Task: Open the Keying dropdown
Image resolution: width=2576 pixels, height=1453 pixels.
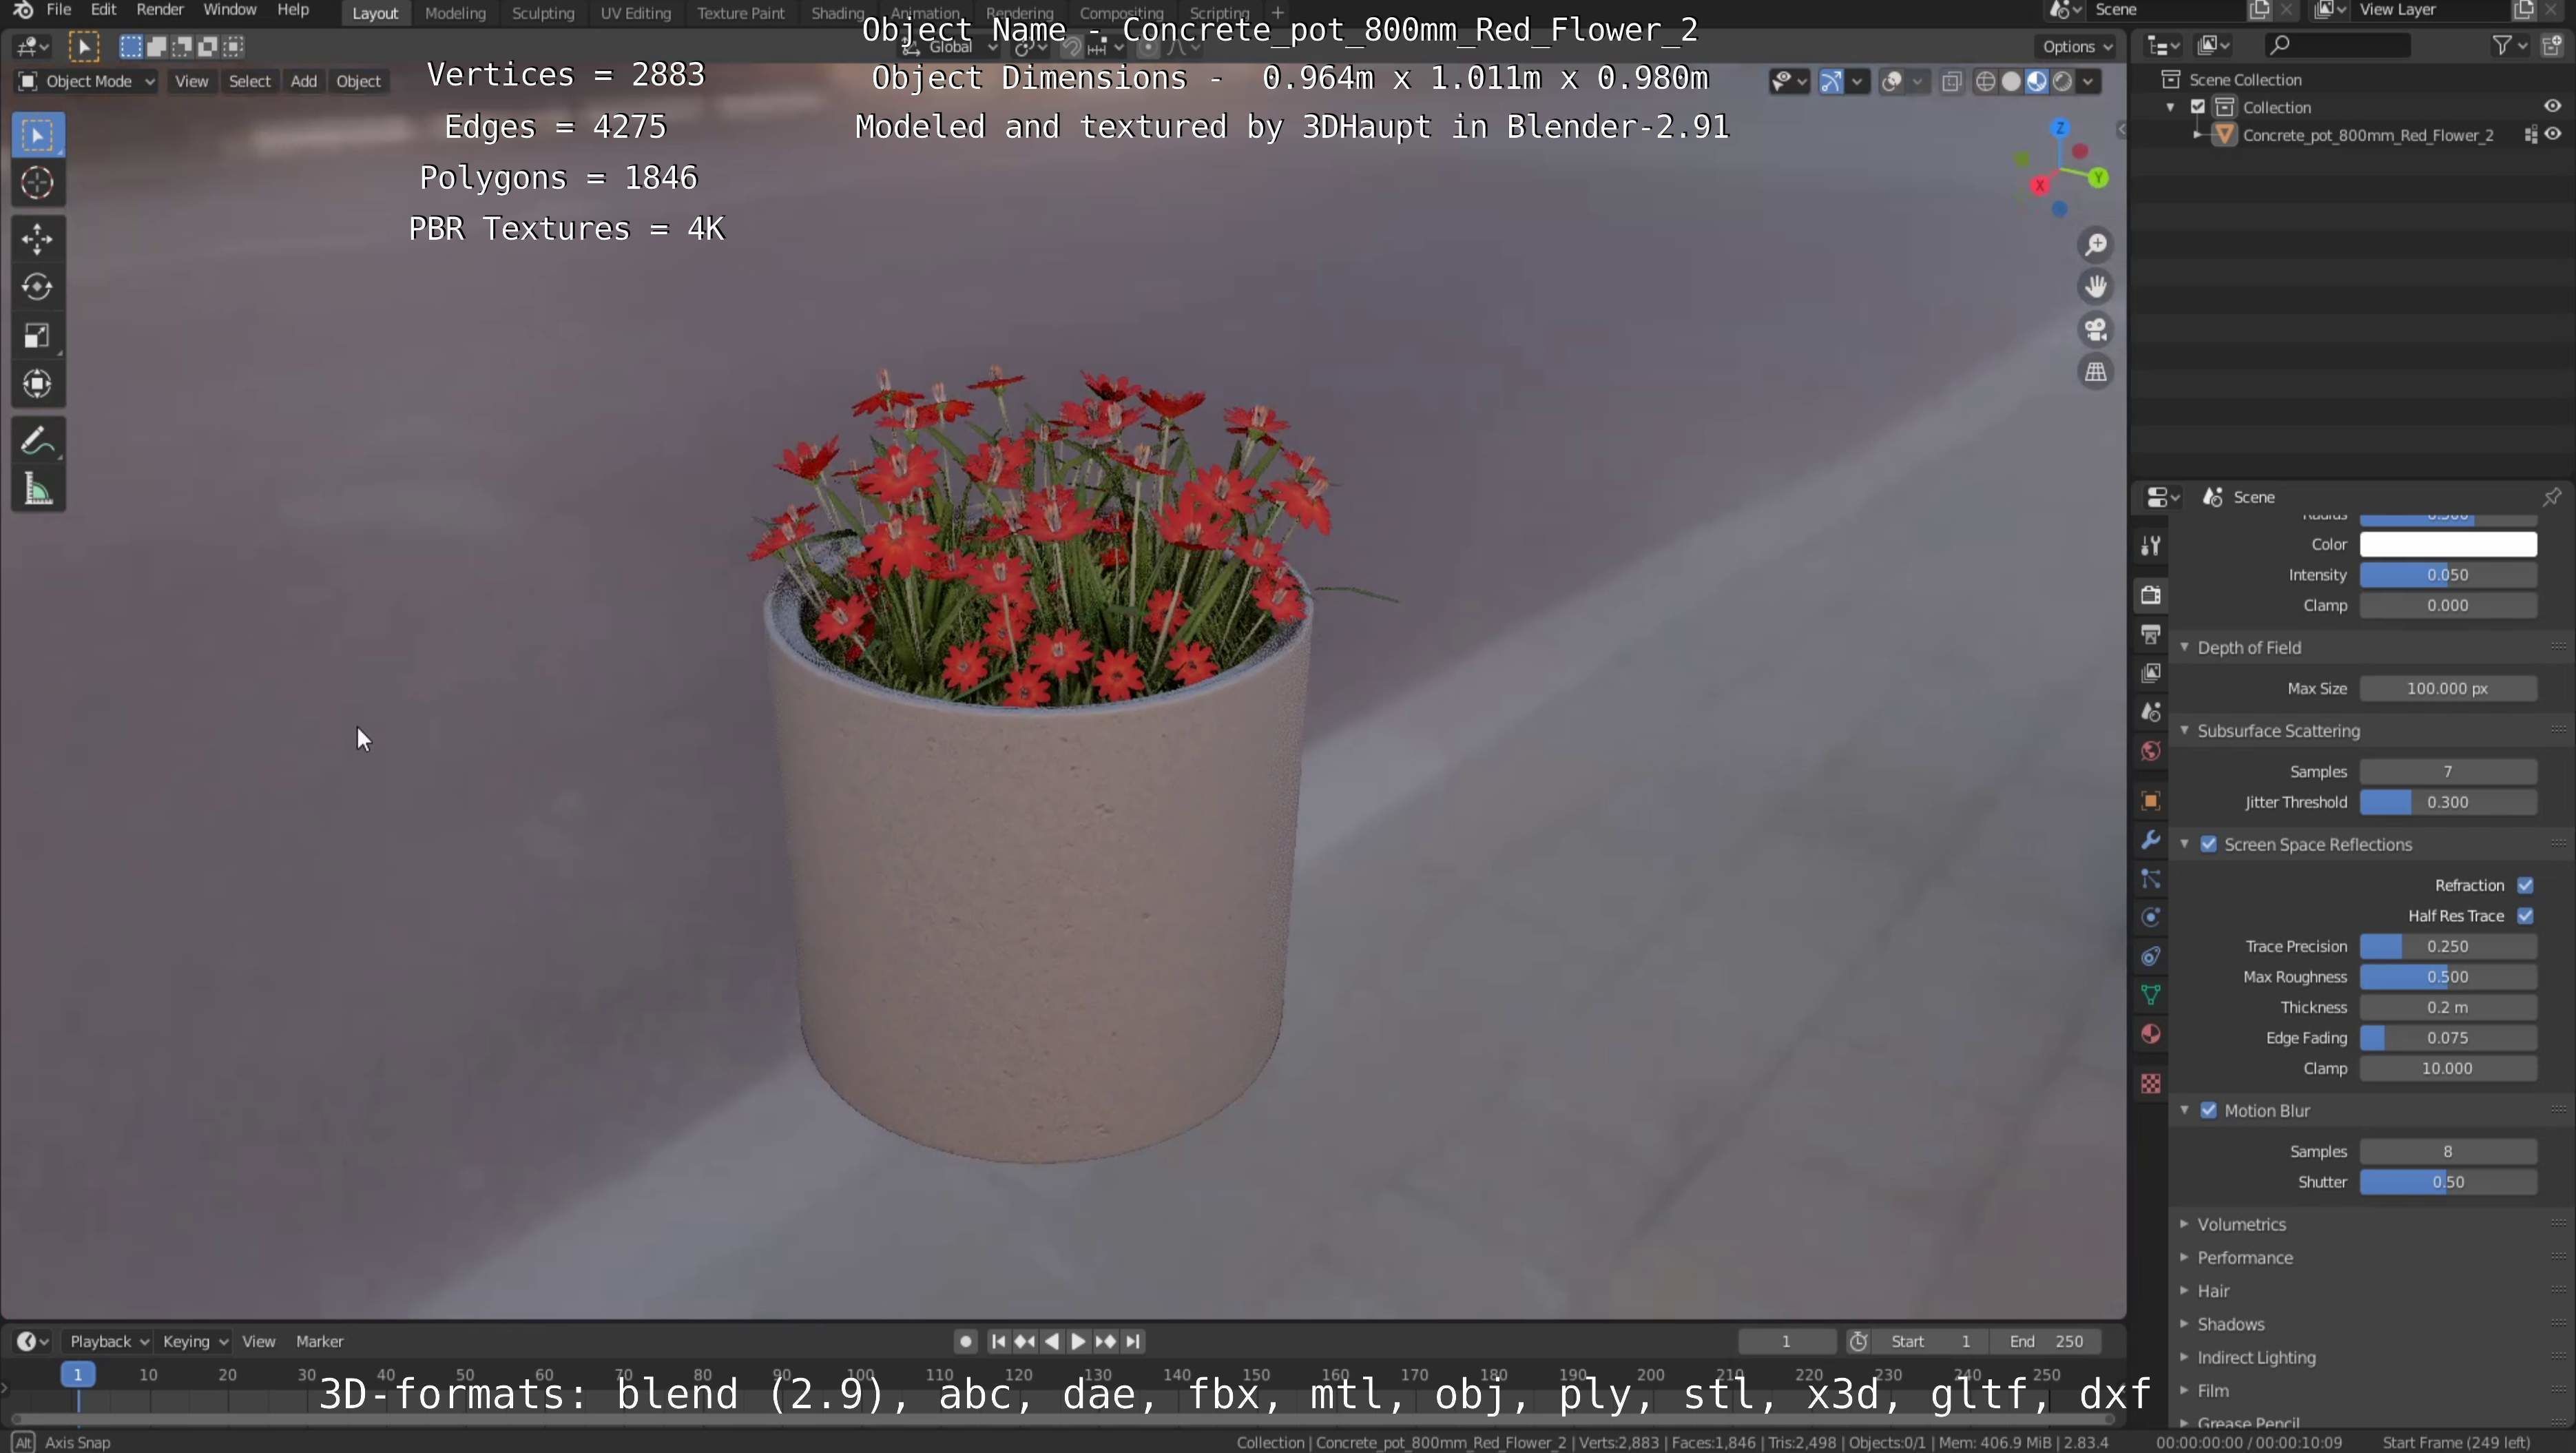Action: [x=195, y=1342]
